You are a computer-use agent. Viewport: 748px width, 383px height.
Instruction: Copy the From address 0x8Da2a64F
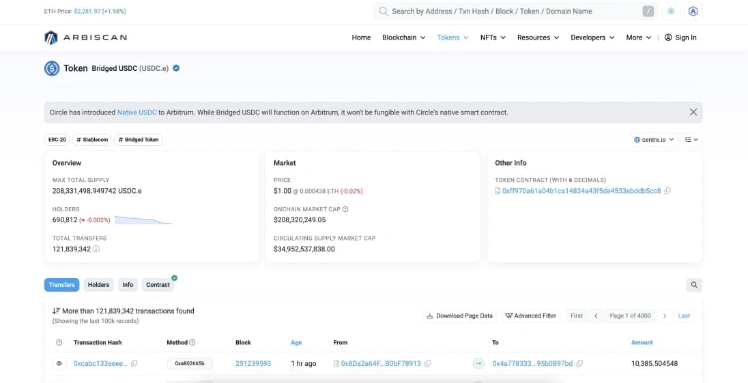(427, 364)
